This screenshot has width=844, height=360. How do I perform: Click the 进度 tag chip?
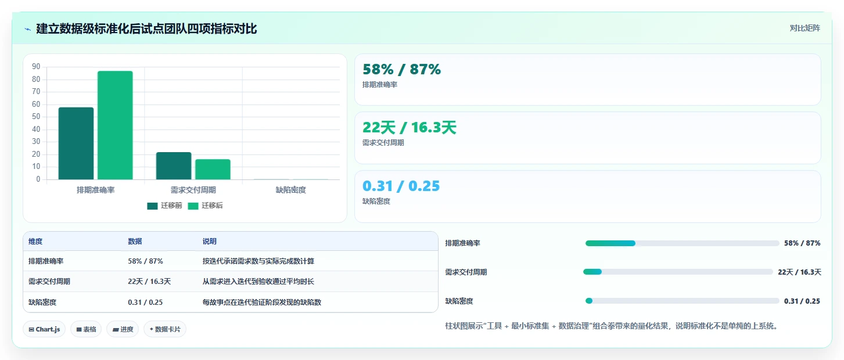[x=123, y=329]
